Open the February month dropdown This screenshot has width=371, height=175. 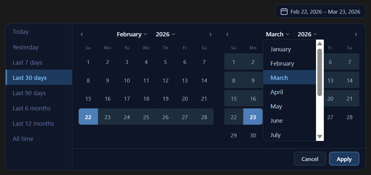[x=132, y=34]
